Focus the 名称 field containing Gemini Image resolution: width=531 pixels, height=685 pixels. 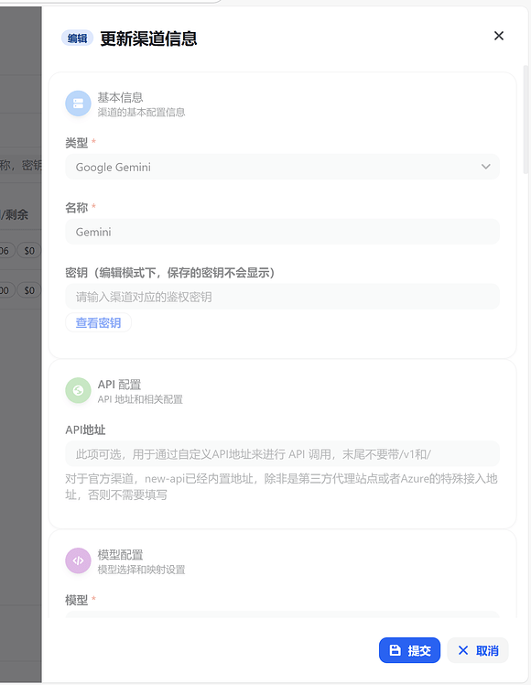tap(282, 232)
